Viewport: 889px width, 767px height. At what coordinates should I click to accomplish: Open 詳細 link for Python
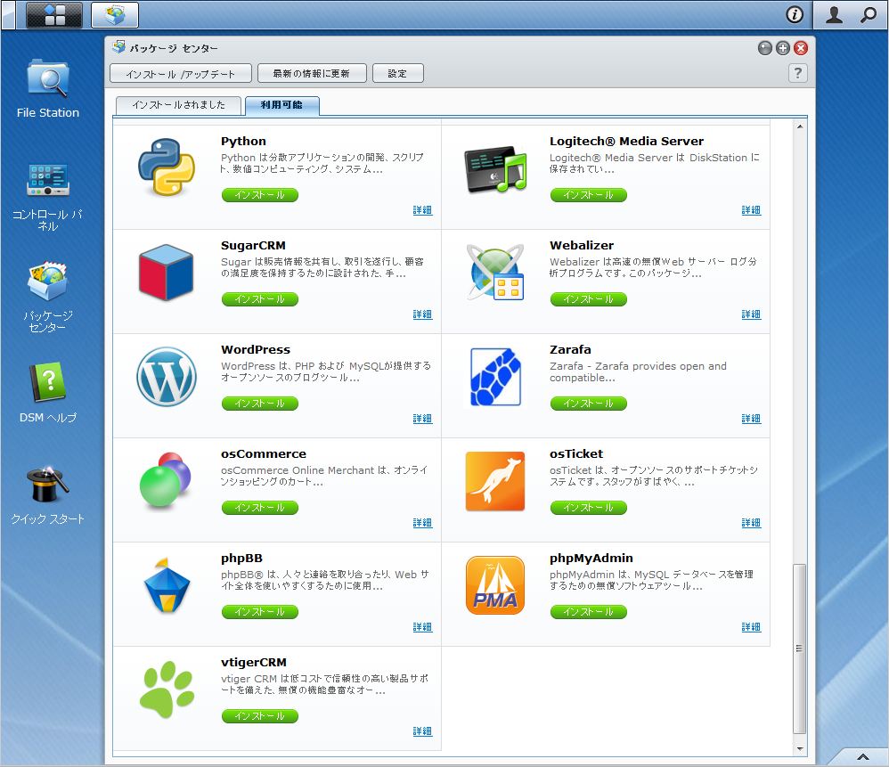422,210
